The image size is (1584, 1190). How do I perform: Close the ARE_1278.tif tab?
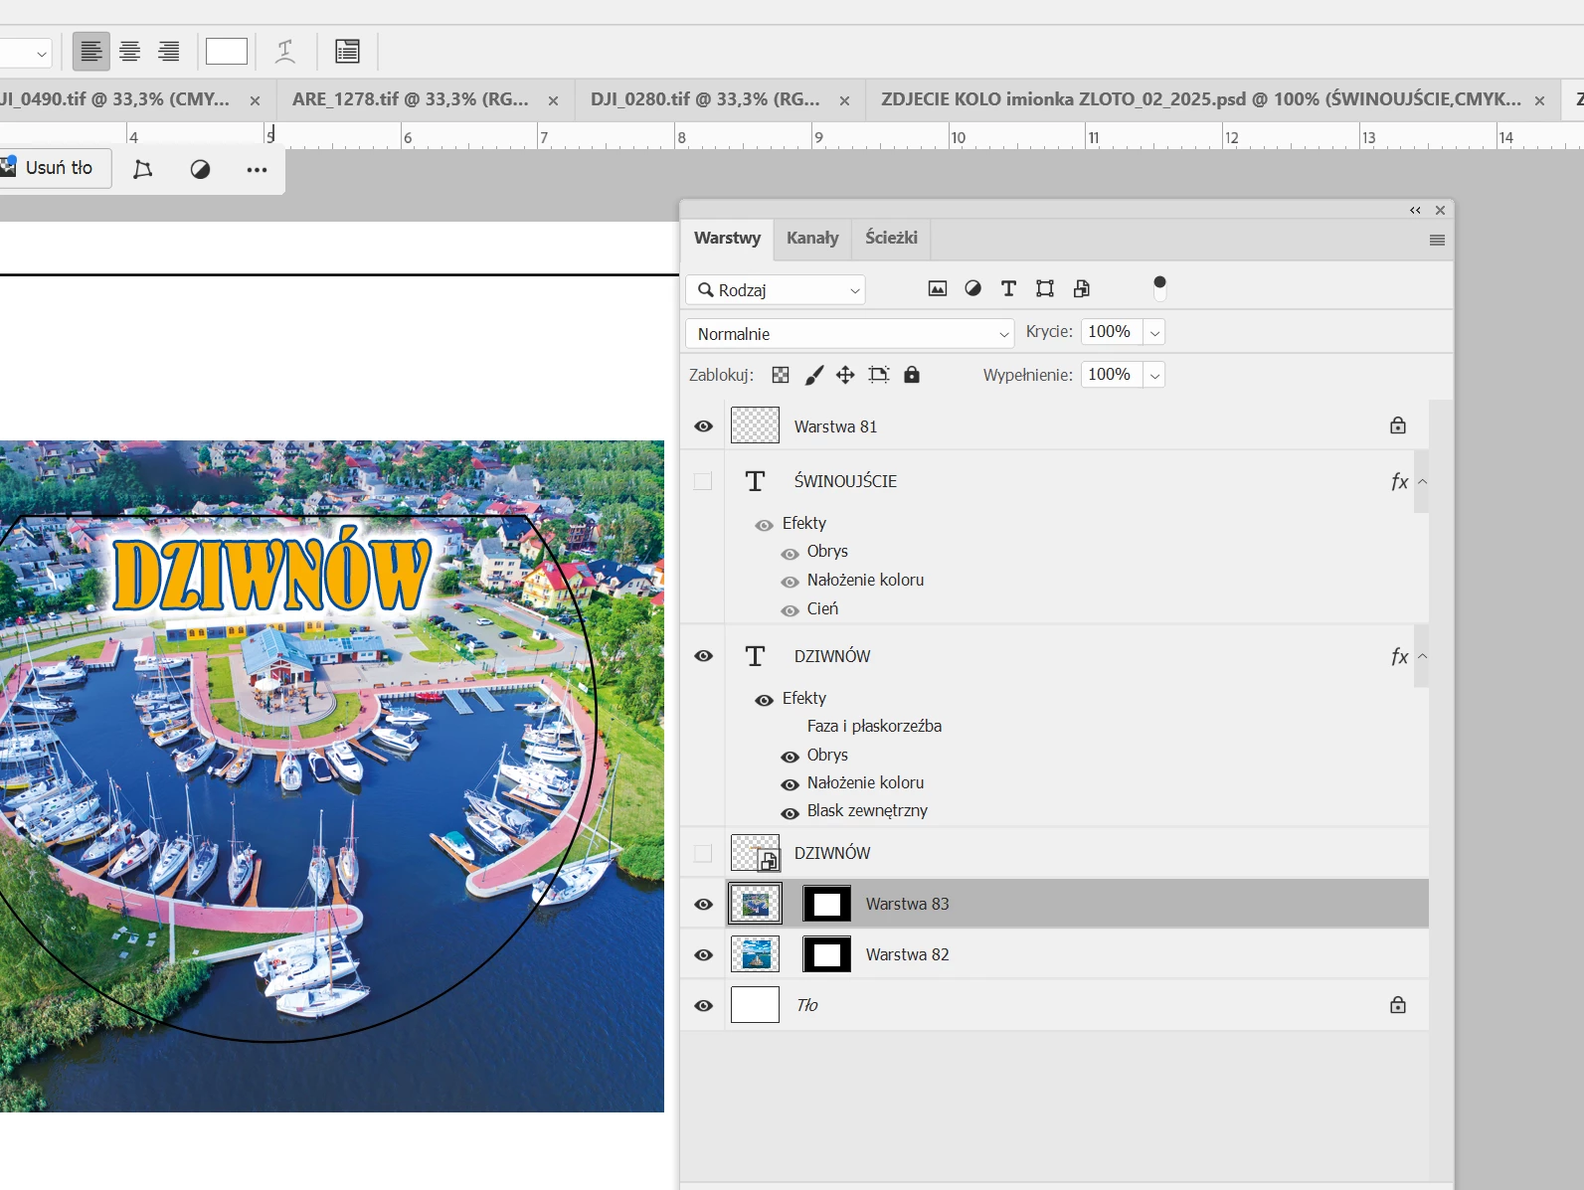tap(553, 100)
